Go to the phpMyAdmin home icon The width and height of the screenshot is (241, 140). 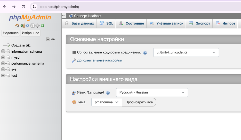pyautogui.click(x=17, y=26)
